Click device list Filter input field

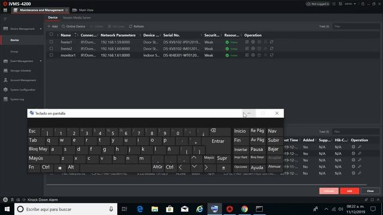click(x=356, y=26)
